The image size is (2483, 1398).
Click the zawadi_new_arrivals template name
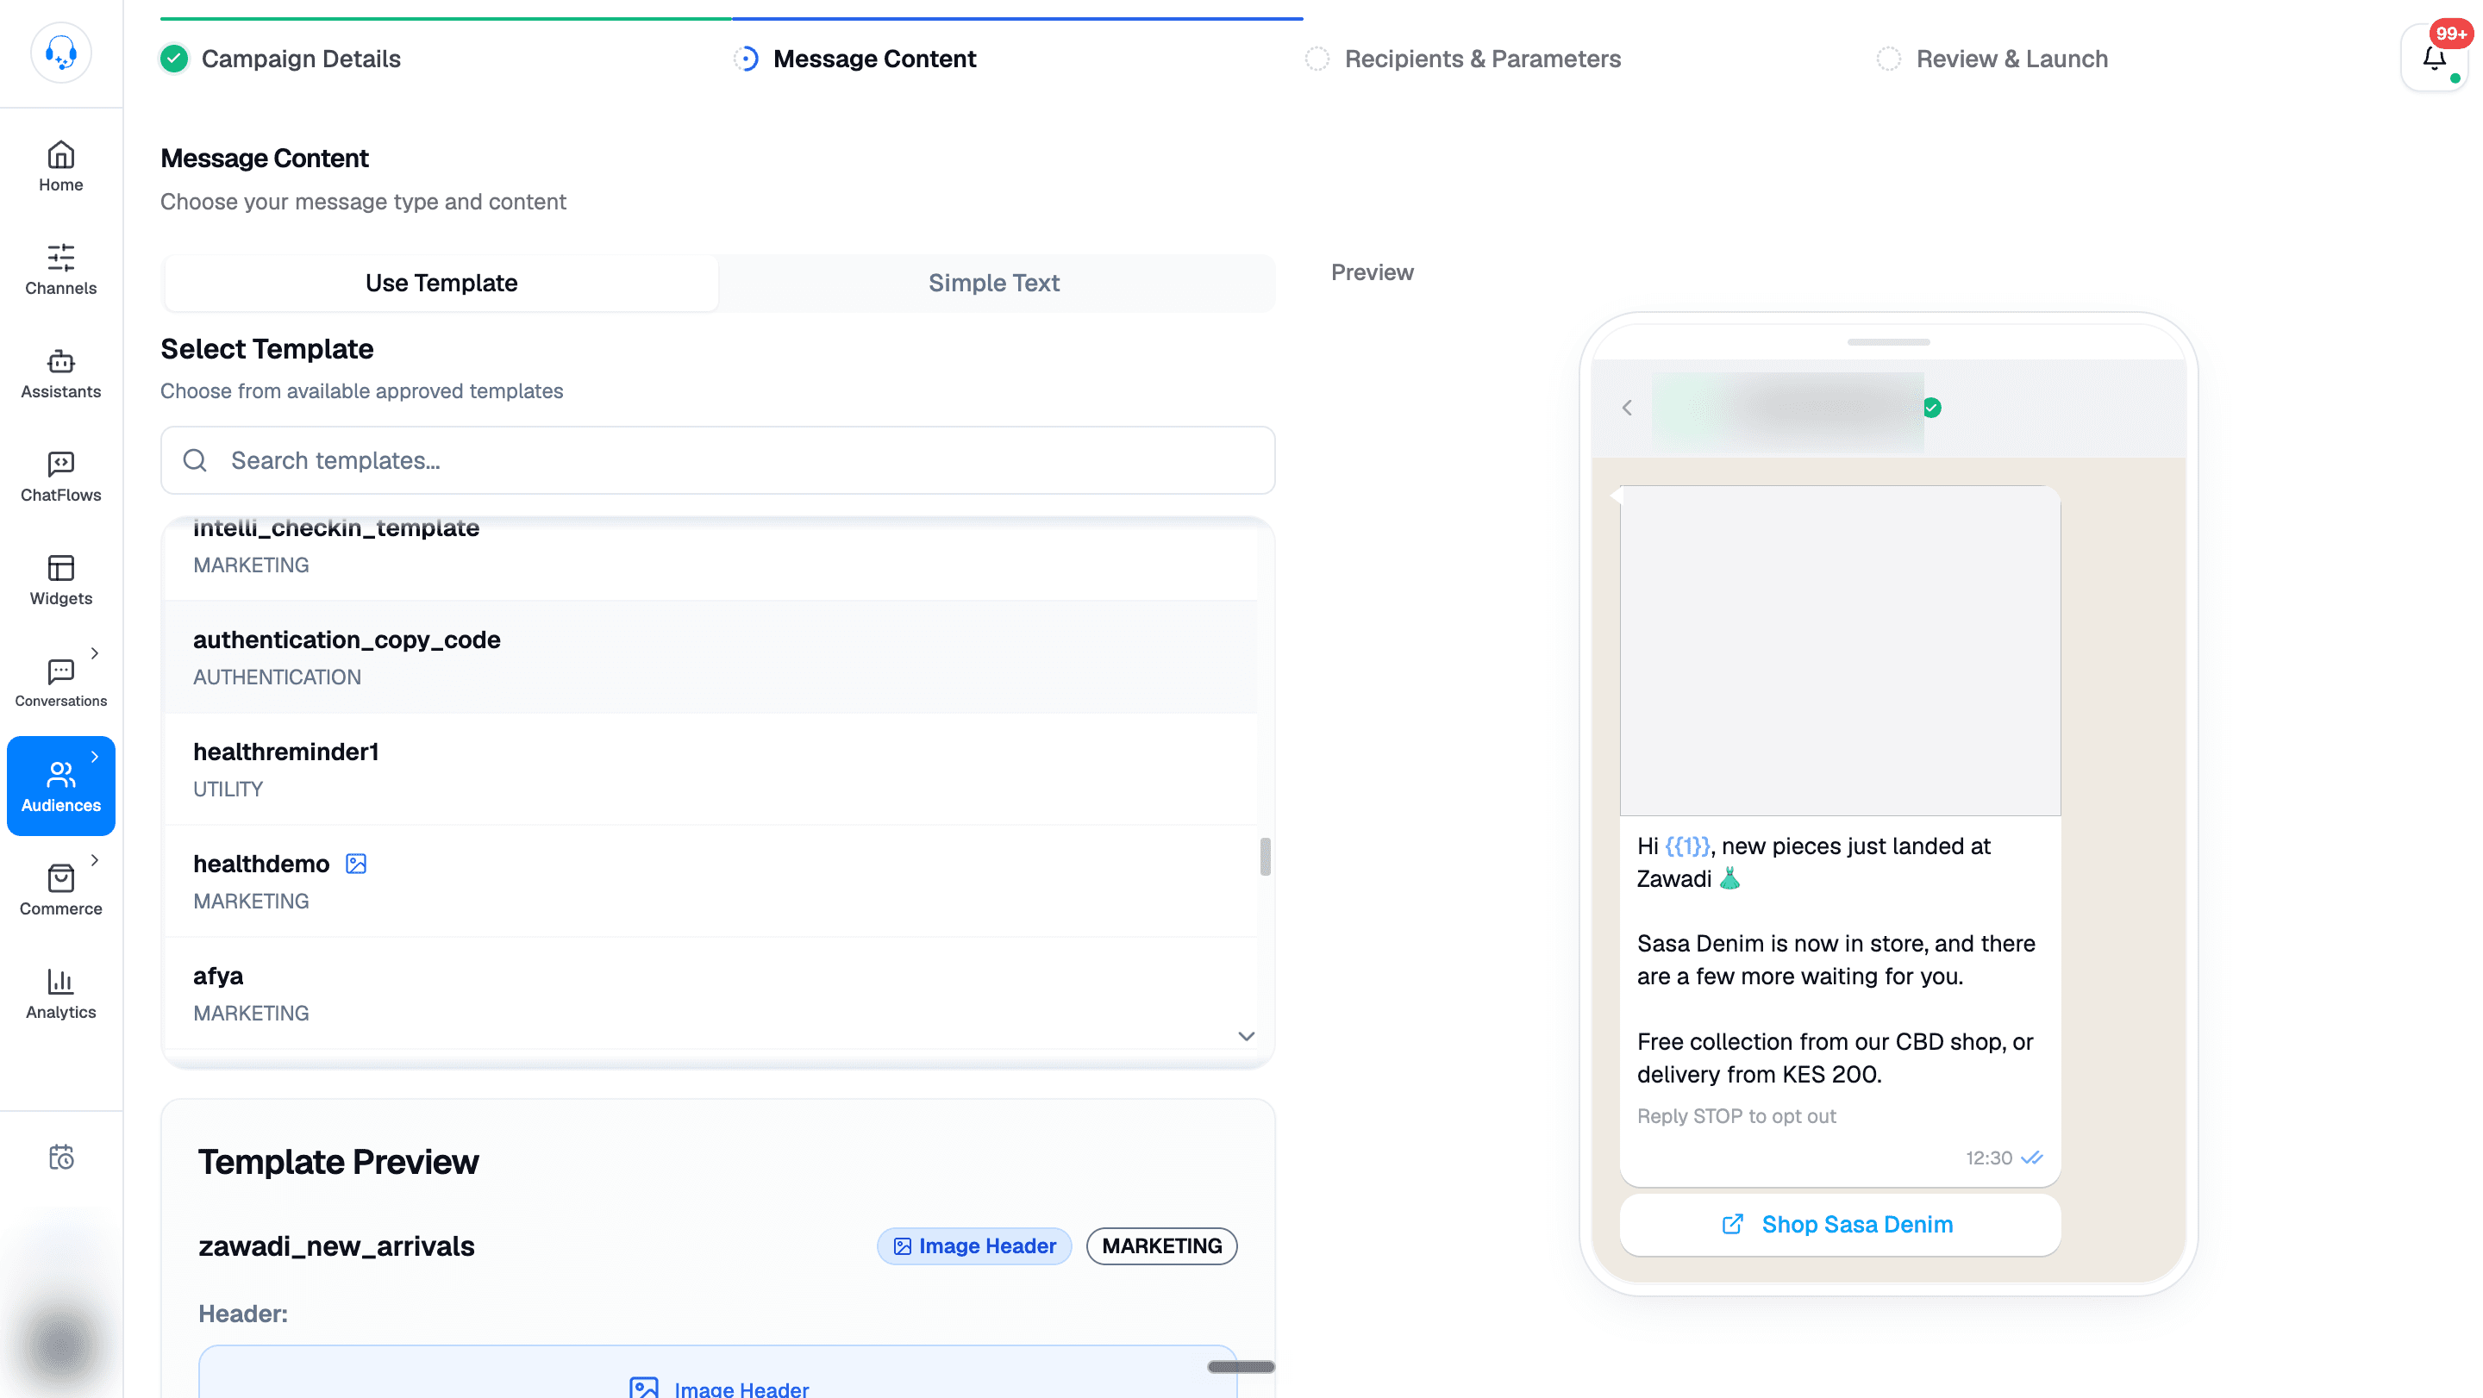click(x=336, y=1245)
